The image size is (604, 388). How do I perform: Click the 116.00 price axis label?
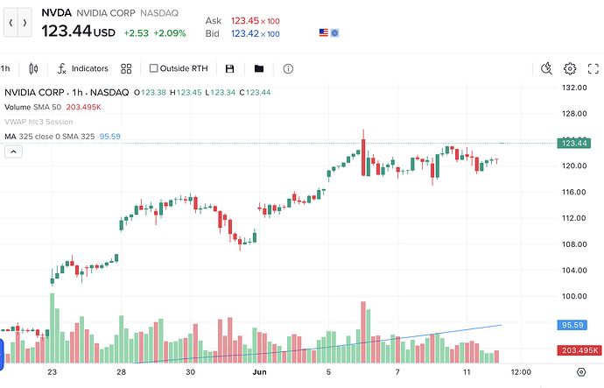[x=574, y=192]
